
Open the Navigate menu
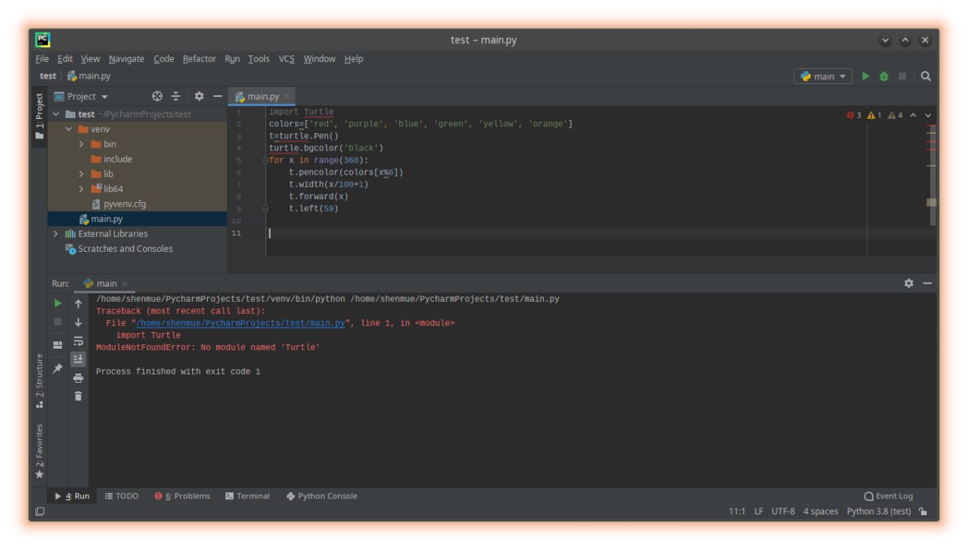126,59
